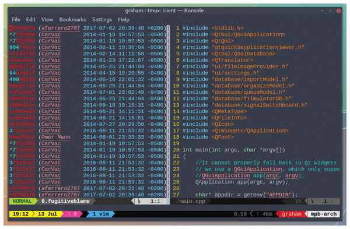The image size is (350, 229).
Task: Click the '<QtSql/QSqlDatabase>' include line
Action: tap(229, 54)
